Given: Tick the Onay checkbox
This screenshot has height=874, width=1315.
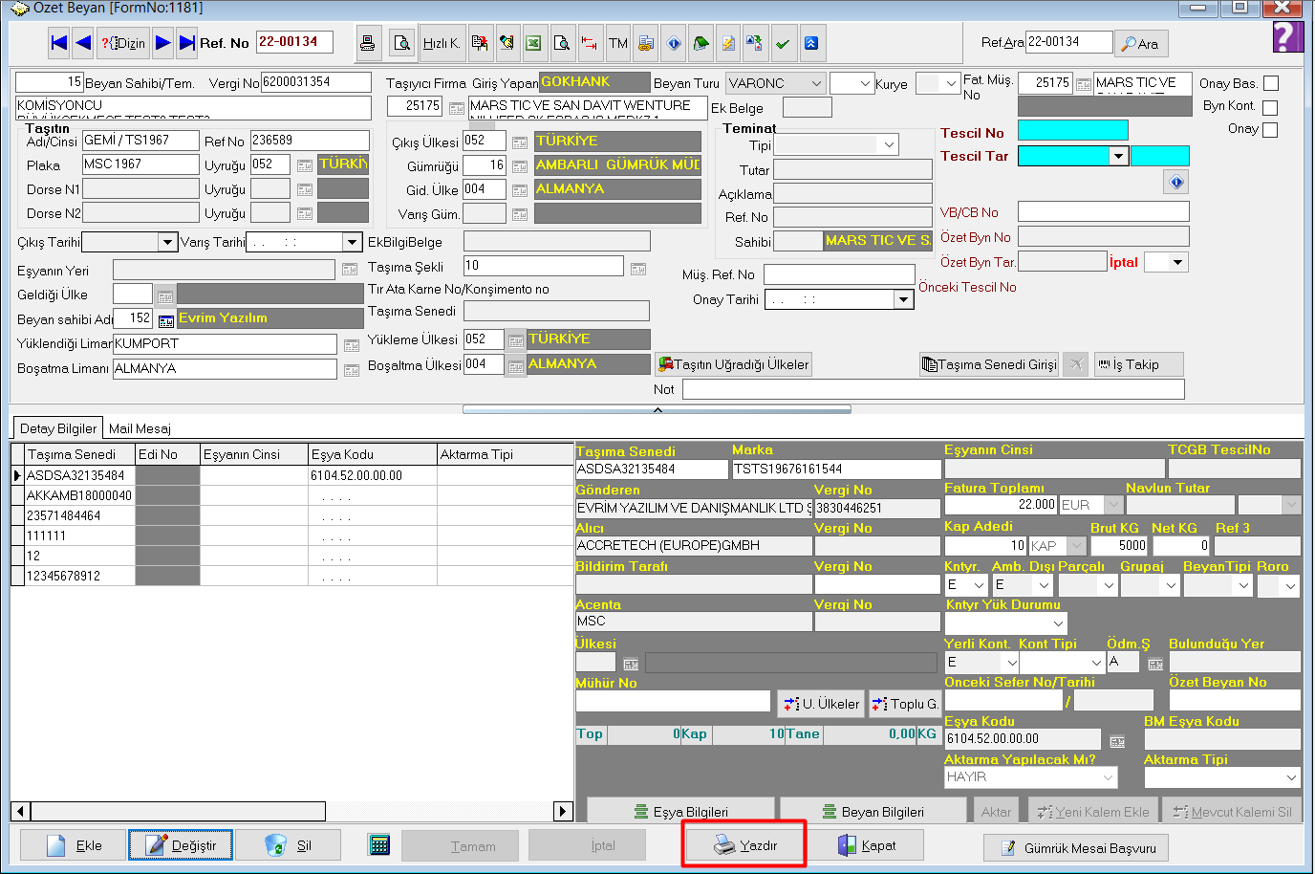Looking at the screenshot, I should click(x=1270, y=129).
